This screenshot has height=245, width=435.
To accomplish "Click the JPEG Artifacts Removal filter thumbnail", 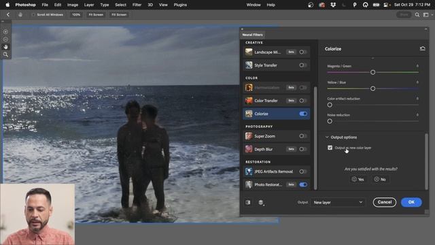I will [x=249, y=171].
